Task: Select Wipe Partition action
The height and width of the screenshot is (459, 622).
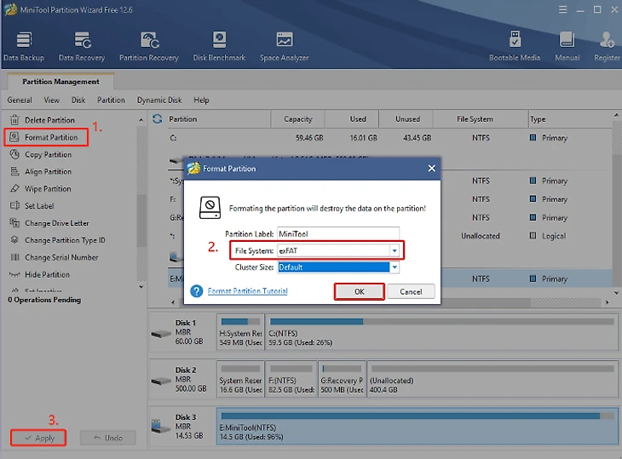Action: (x=48, y=189)
